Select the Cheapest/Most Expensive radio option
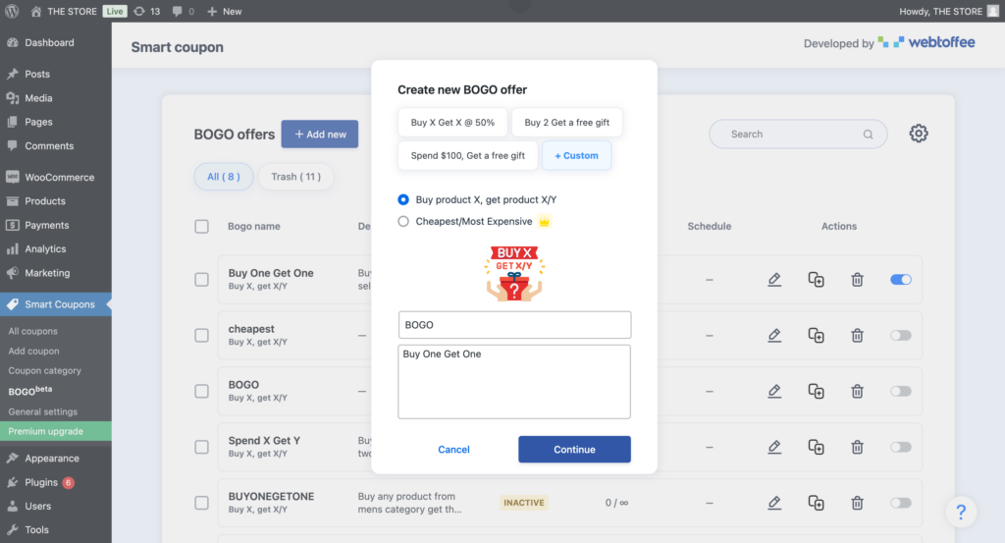Image resolution: width=1005 pixels, height=543 pixels. click(x=403, y=221)
